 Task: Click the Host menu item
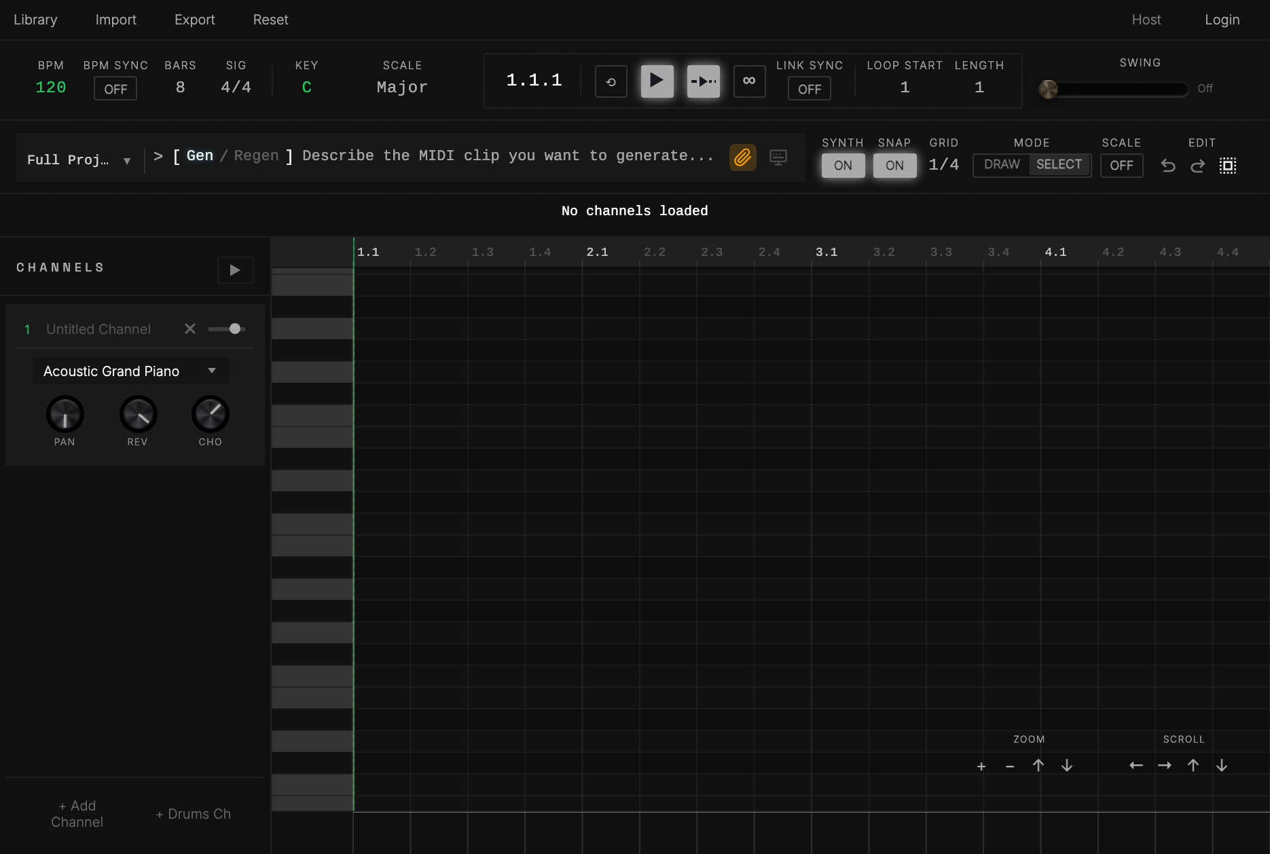tap(1146, 20)
